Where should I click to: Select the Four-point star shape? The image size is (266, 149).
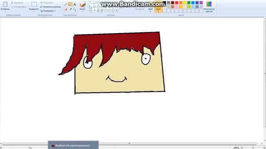click(x=94, y=10)
